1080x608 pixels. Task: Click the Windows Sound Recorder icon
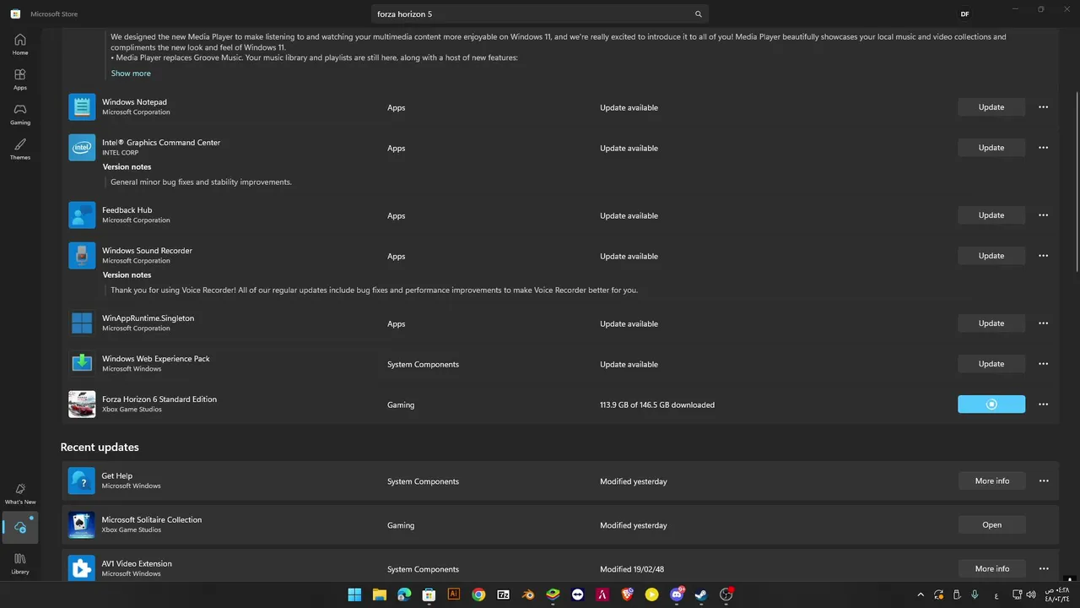pos(82,256)
